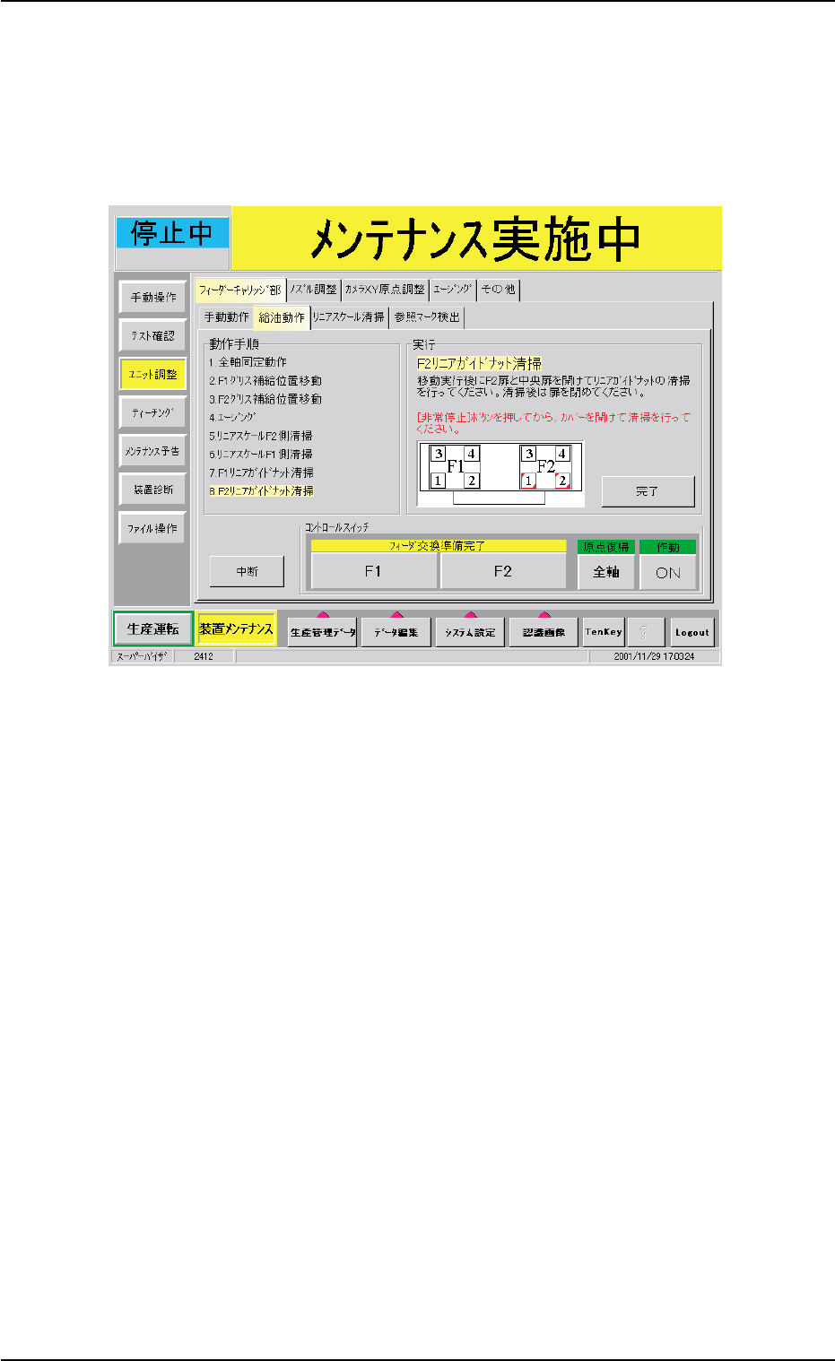Click step 1 全軸同定動作
835x1361 pixels.
tap(248, 362)
